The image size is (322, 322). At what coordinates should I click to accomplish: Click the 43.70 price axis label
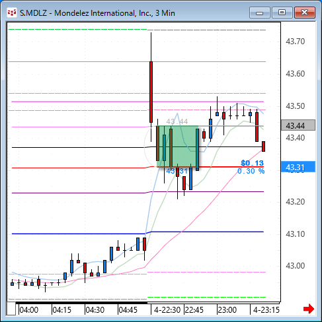(x=295, y=41)
